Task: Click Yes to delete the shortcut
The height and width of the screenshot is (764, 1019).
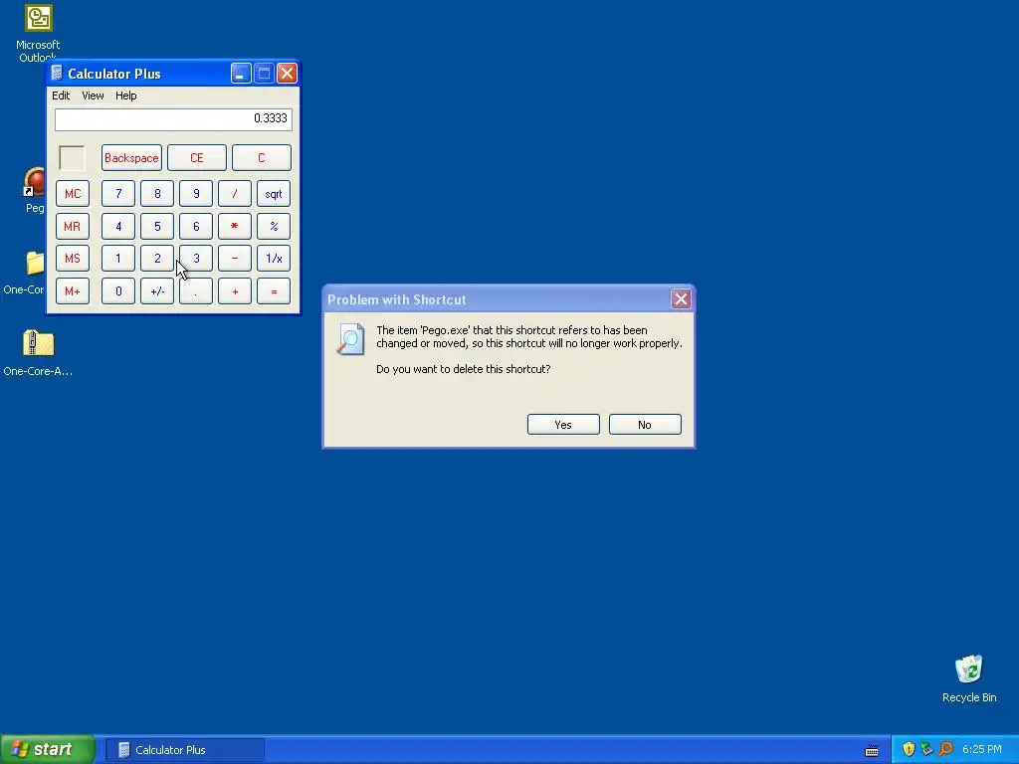Action: pyautogui.click(x=563, y=424)
